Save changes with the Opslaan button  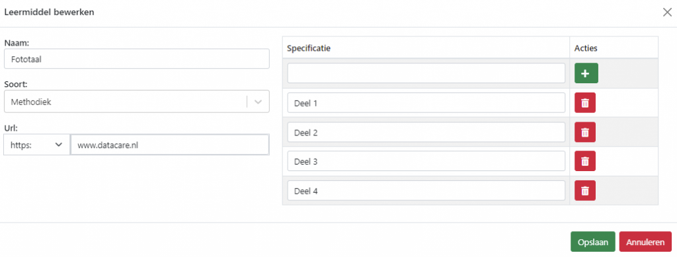coord(593,242)
